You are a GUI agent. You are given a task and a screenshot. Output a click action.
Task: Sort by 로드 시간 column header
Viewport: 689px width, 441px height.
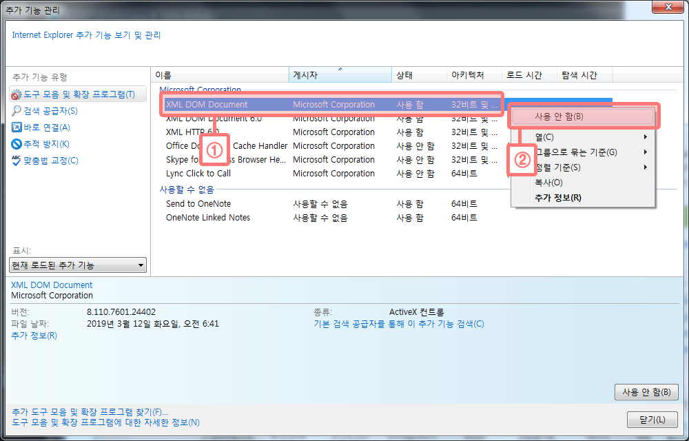click(529, 75)
